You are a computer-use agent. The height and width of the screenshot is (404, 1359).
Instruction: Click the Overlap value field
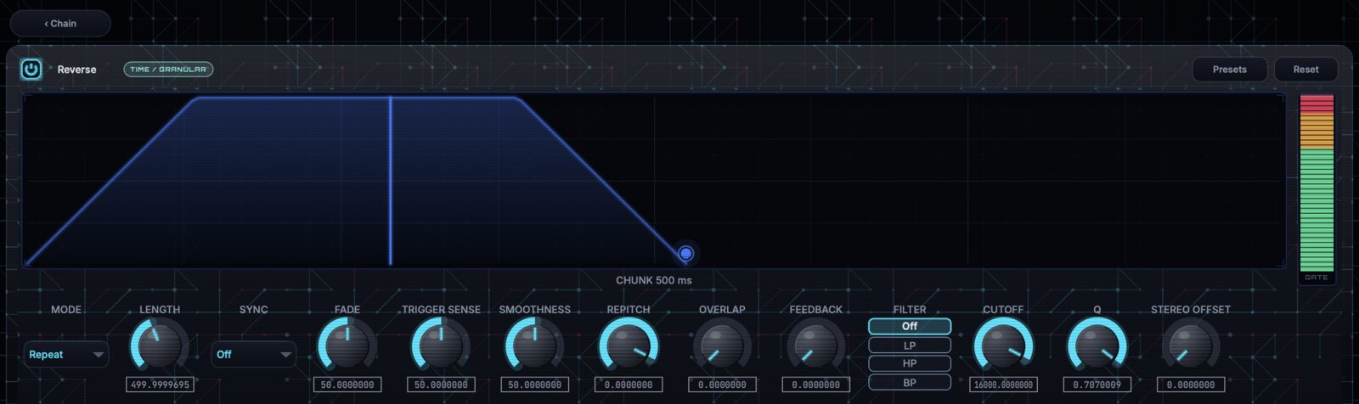[722, 384]
